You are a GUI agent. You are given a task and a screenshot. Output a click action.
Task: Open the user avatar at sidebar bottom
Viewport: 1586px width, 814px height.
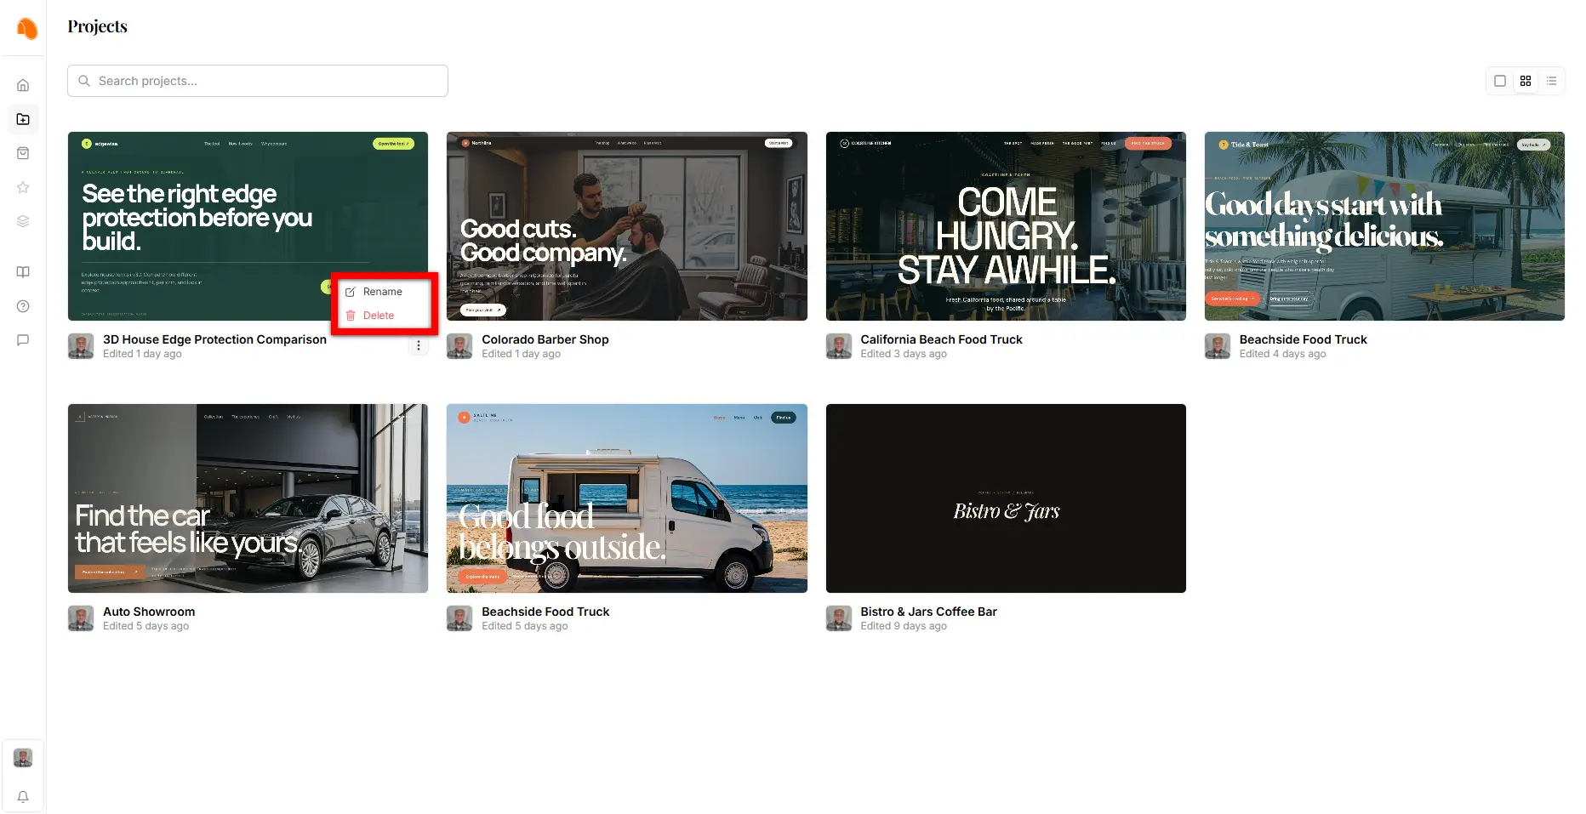[23, 758]
